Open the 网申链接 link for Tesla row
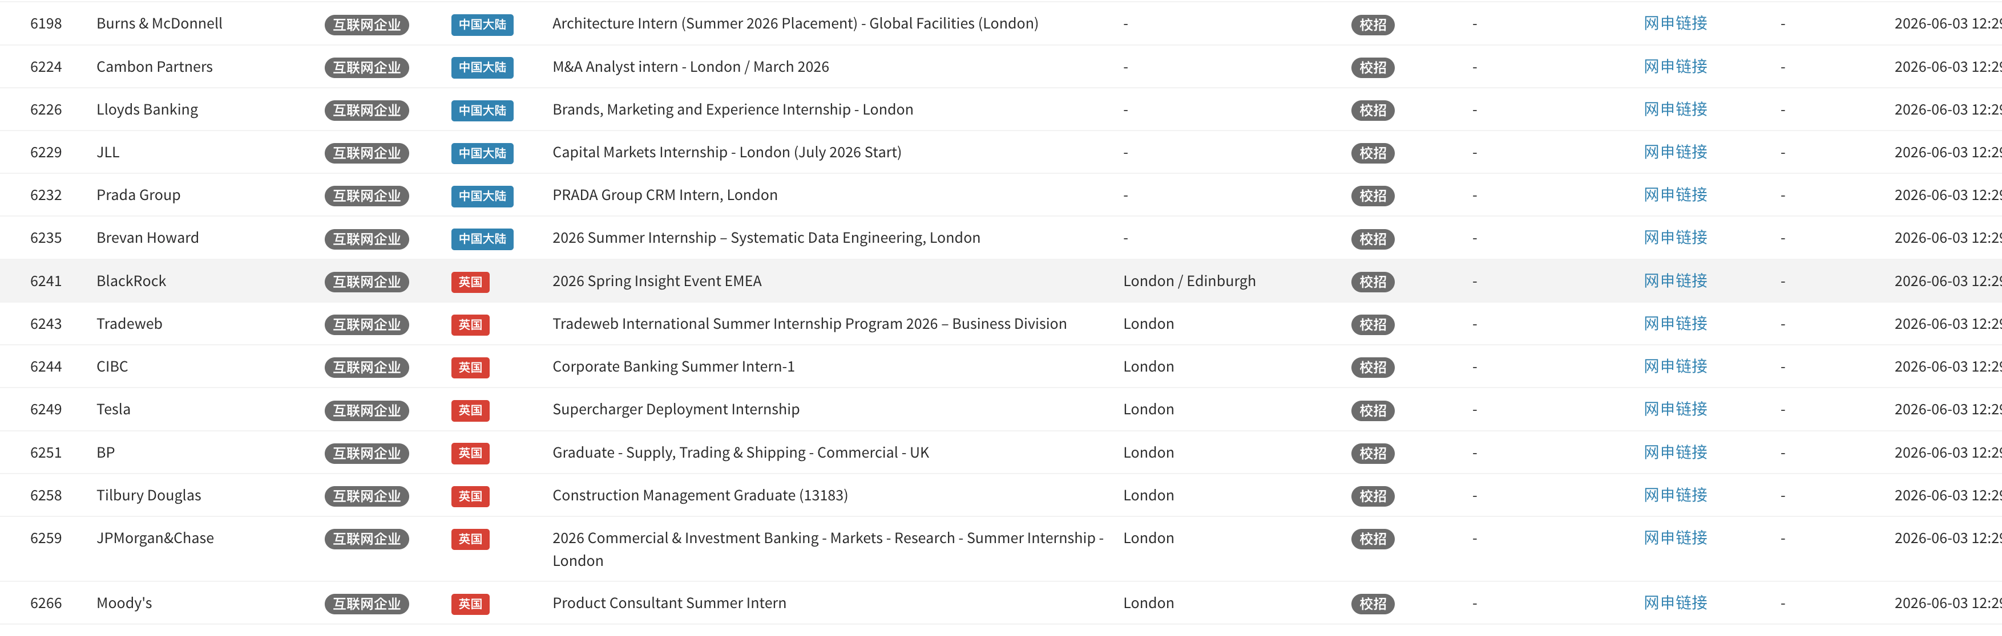The image size is (2002, 636). (x=1675, y=410)
